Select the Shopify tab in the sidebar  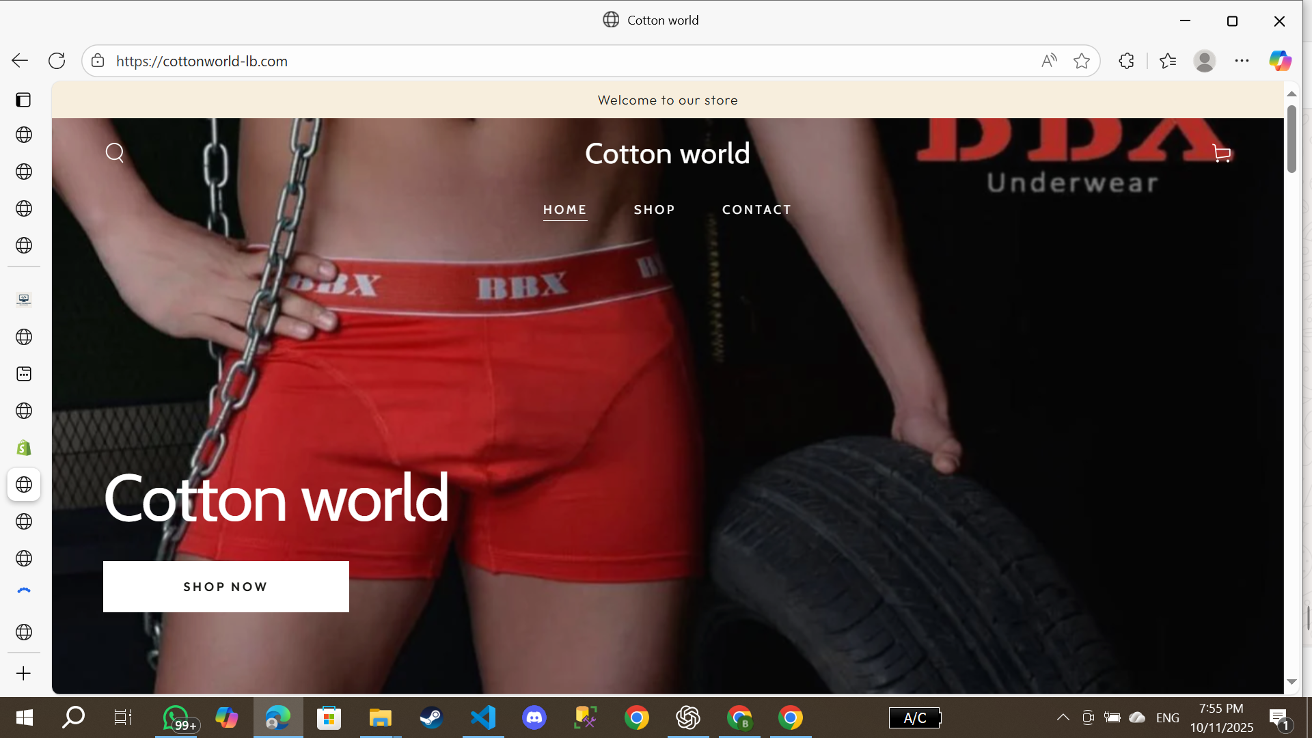[x=23, y=448]
